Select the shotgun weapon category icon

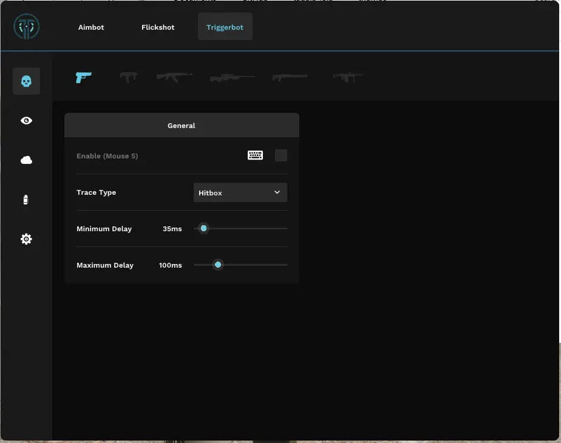pyautogui.click(x=290, y=77)
